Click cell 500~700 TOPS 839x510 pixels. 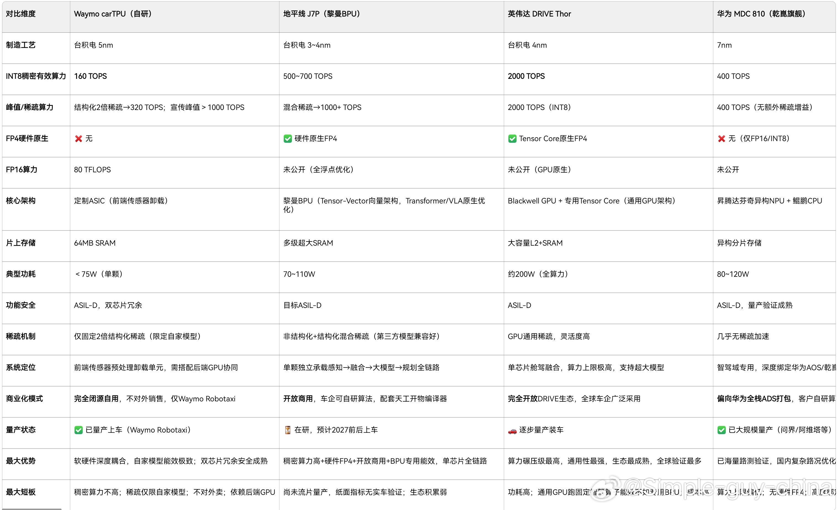tap(308, 76)
